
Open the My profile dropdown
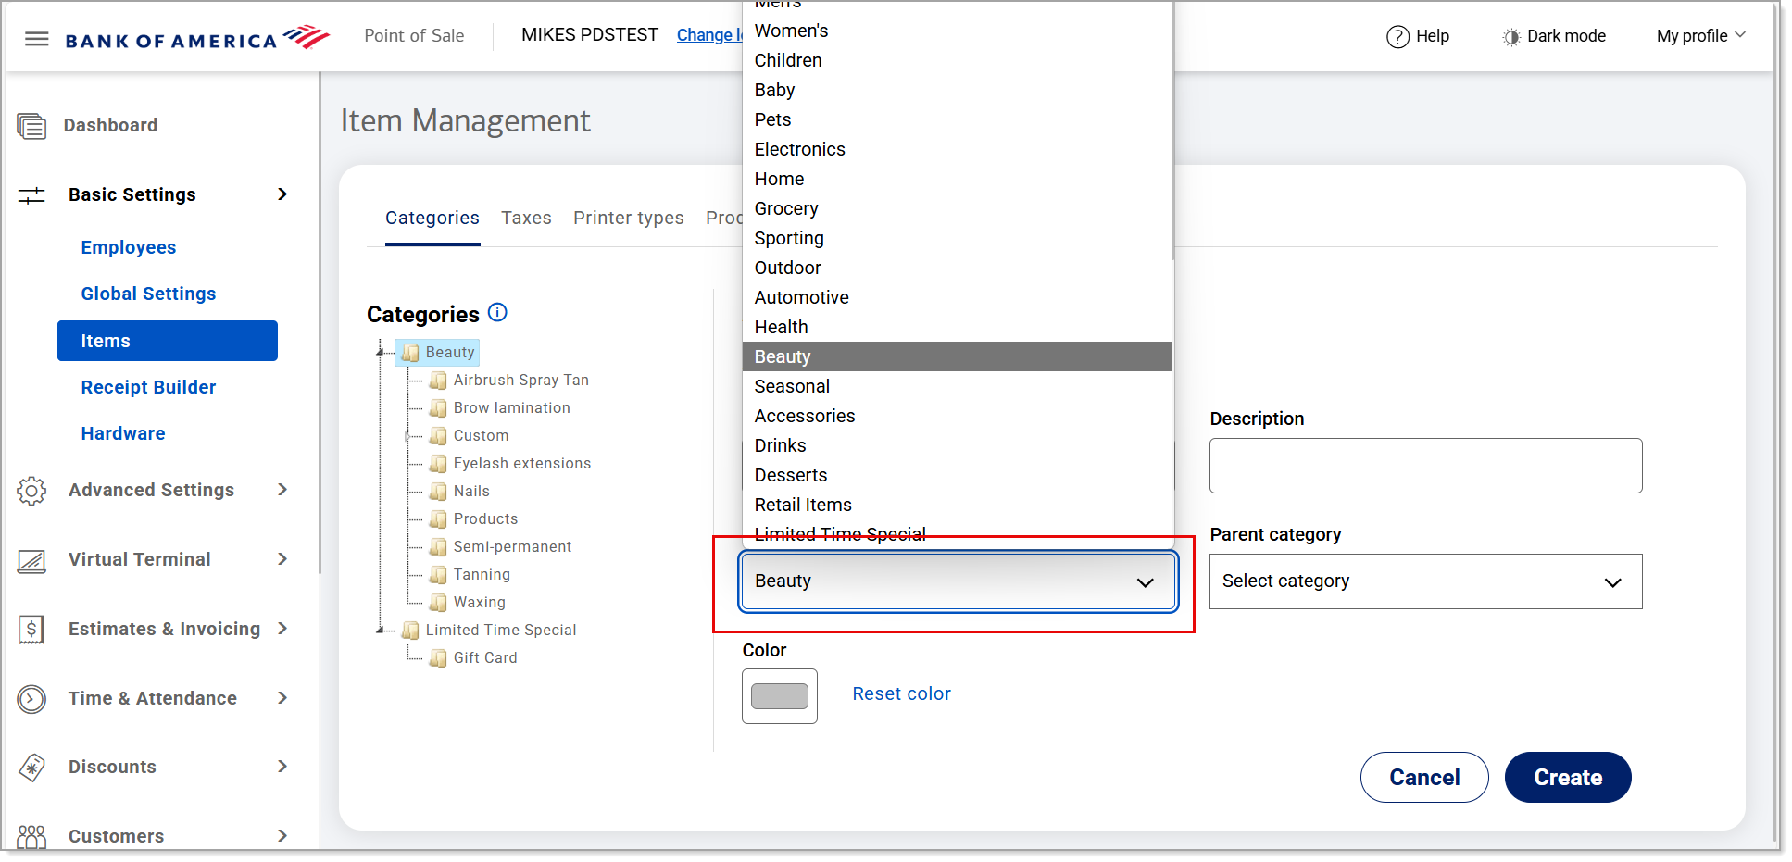point(1701,36)
